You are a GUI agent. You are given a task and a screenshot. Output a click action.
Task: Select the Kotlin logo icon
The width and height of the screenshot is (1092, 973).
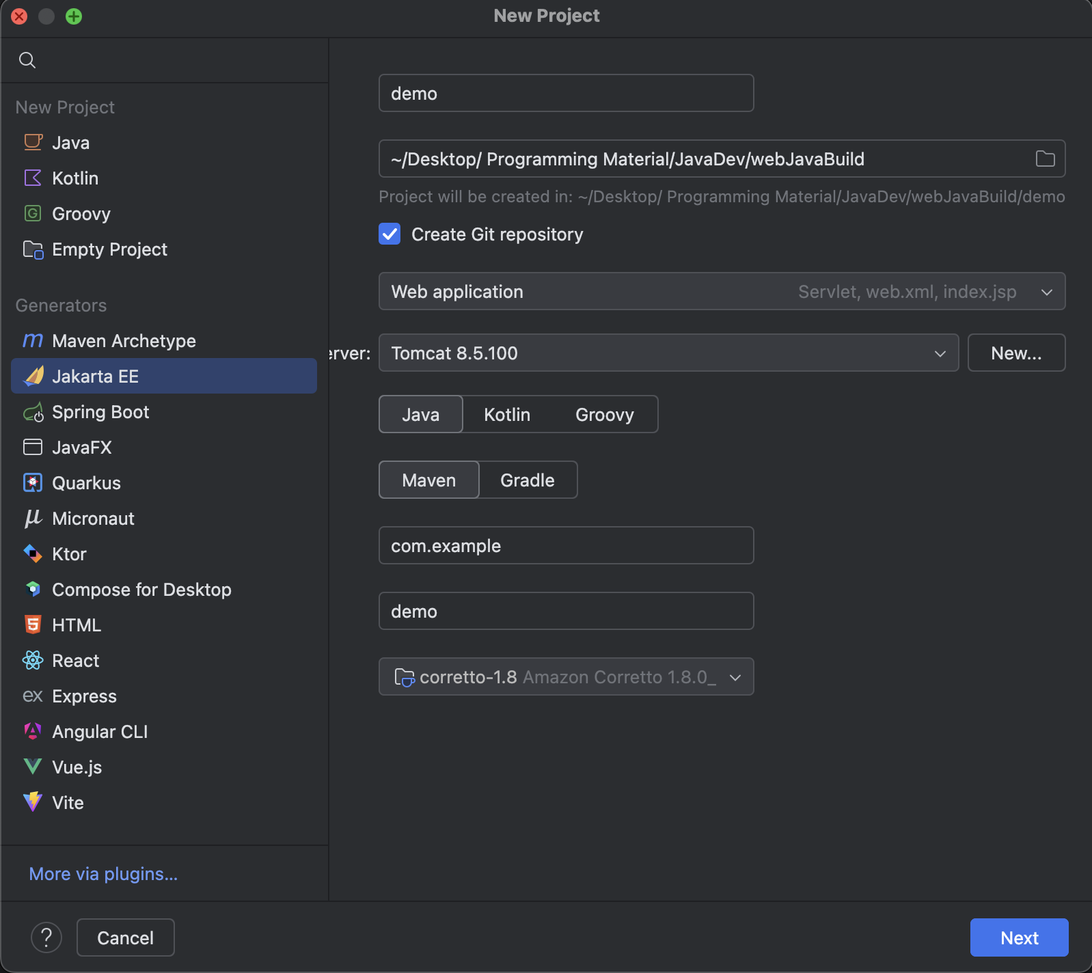(x=33, y=178)
